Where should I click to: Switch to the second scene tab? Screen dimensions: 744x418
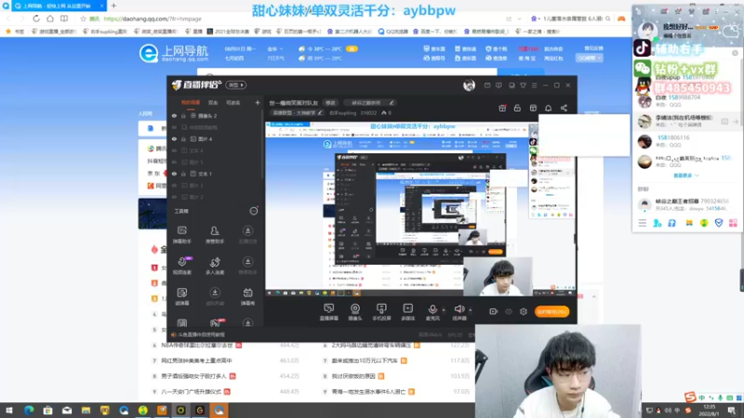(213, 102)
